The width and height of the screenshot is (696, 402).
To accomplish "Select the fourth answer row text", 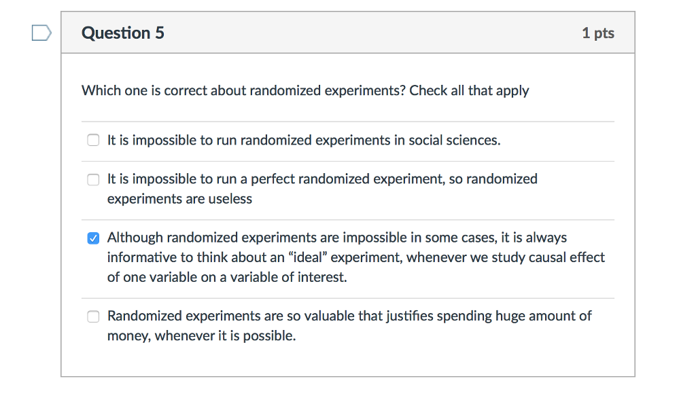I will coord(349,325).
